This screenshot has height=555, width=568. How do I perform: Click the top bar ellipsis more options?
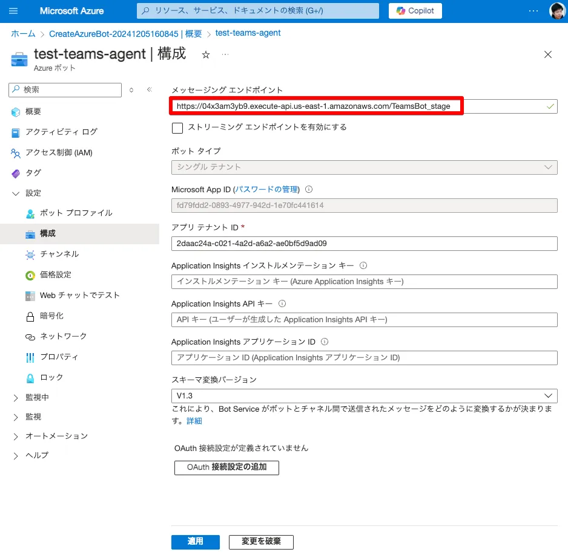[533, 11]
